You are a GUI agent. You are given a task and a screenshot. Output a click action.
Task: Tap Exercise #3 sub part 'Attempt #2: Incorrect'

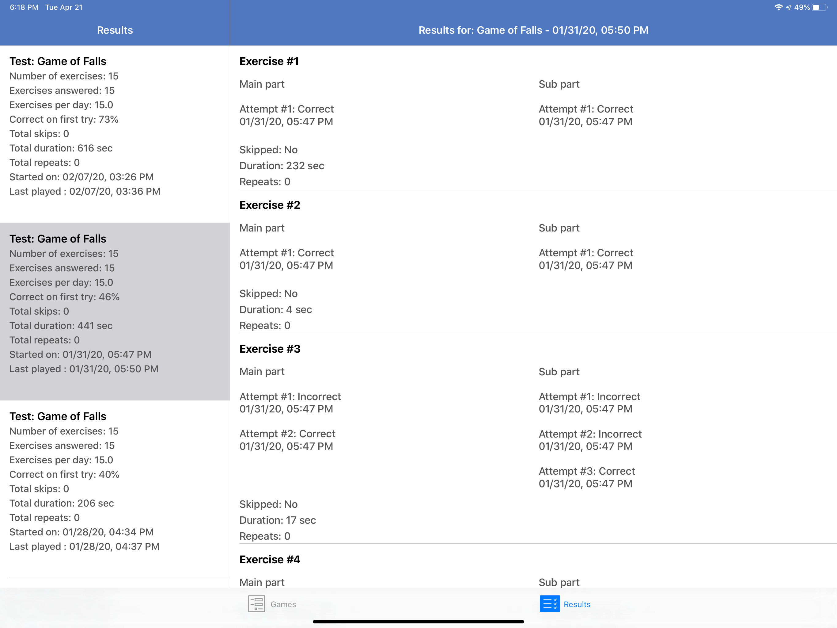590,434
